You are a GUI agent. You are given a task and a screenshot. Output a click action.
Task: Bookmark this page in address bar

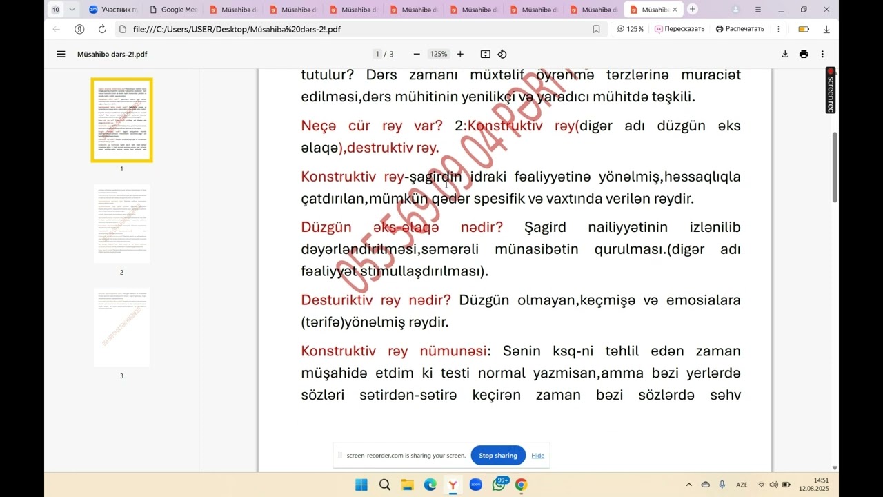[596, 29]
